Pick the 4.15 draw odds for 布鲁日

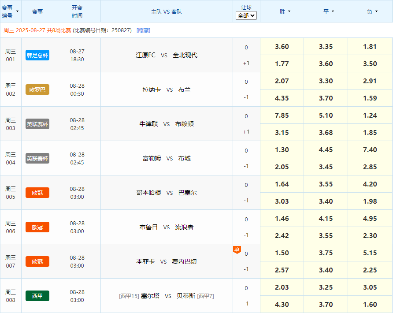click(326, 219)
